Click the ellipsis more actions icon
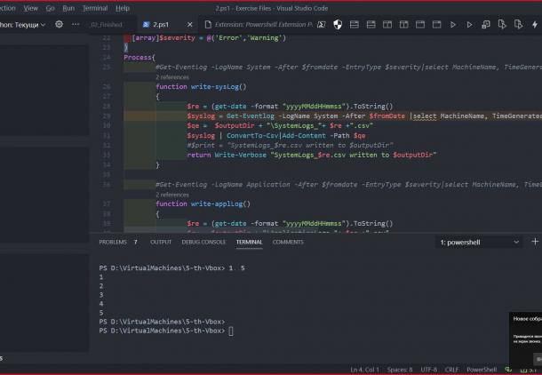542x375 pixels. tap(76, 25)
